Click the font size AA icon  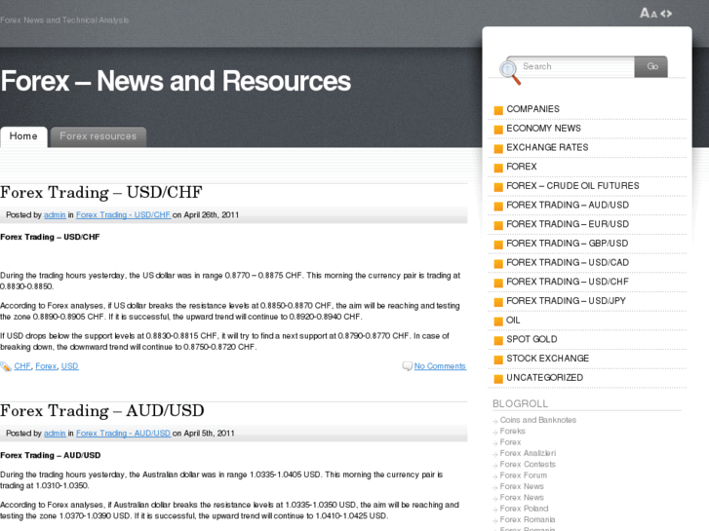point(649,13)
